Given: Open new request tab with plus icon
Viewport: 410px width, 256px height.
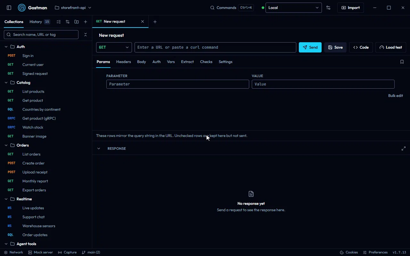Looking at the screenshot, I should click(155, 22).
